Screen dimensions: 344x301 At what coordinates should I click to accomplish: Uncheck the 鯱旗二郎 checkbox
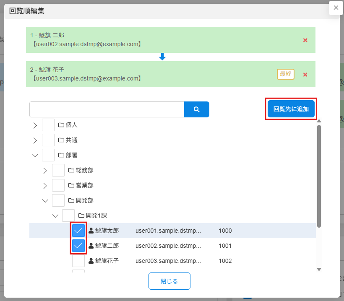78,246
